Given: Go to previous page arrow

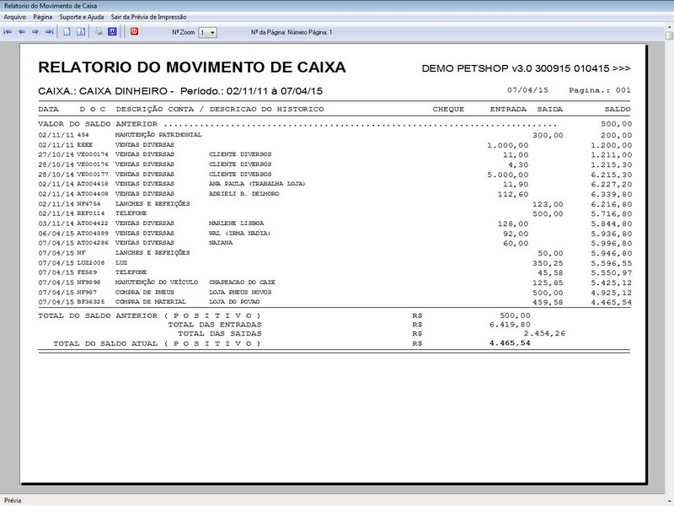Looking at the screenshot, I should [22, 32].
